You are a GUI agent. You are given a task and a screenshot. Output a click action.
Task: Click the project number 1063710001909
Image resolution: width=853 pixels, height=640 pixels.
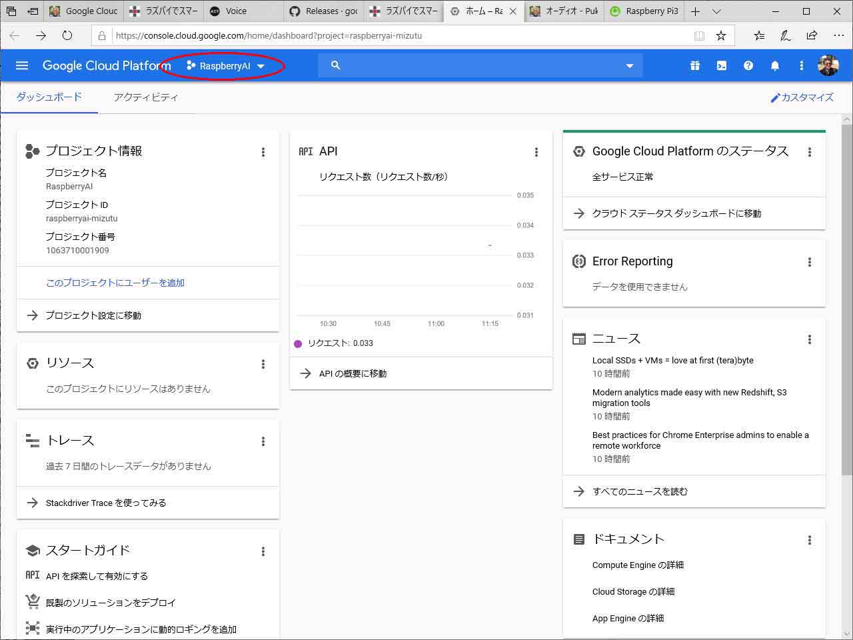click(77, 251)
